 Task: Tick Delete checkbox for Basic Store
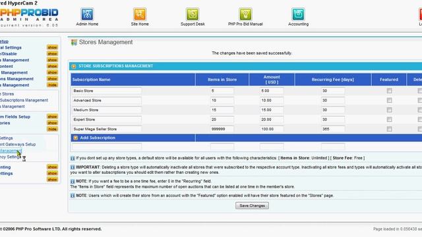420,91
